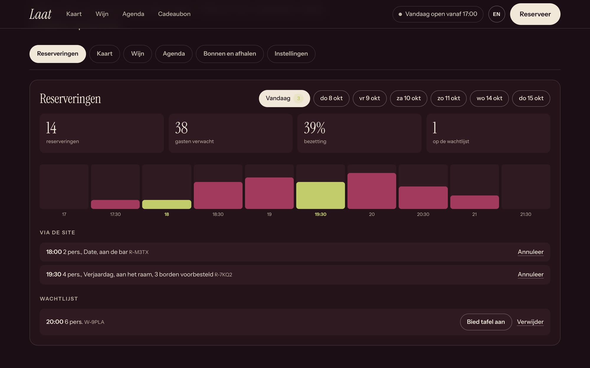Annuleer the 18:00 reservation R-M3TX
This screenshot has width=590, height=368.
(x=530, y=252)
